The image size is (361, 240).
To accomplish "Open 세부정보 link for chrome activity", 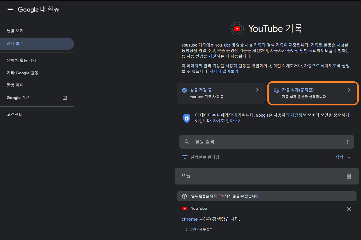I will (206, 229).
